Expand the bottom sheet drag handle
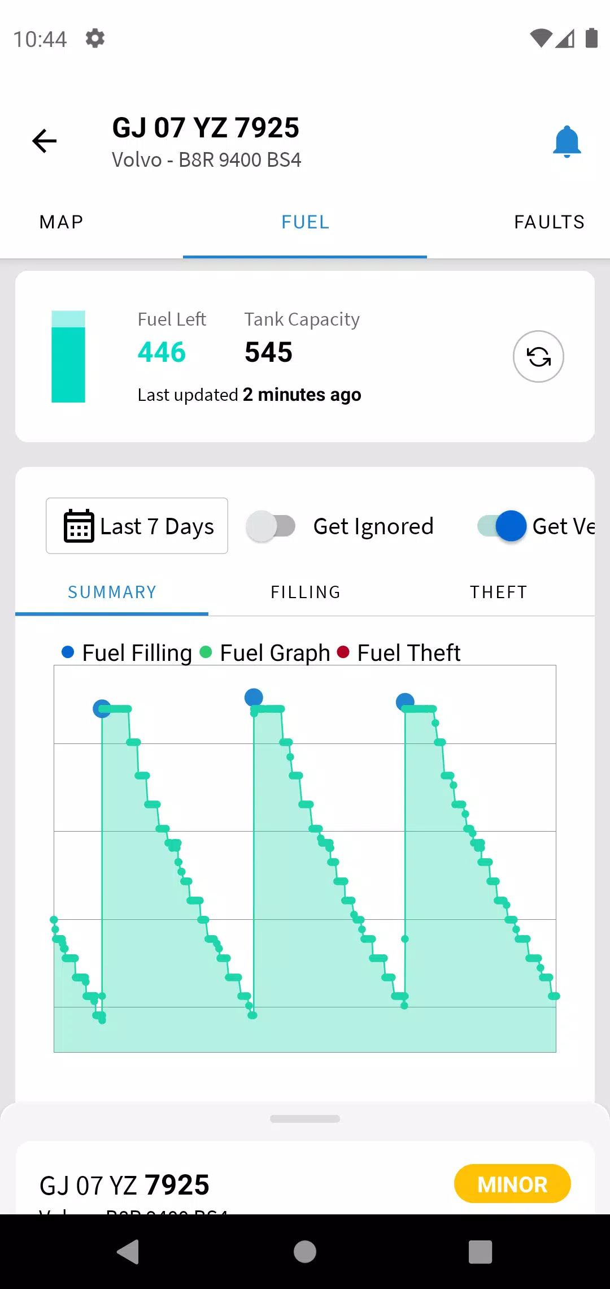 click(x=305, y=1118)
